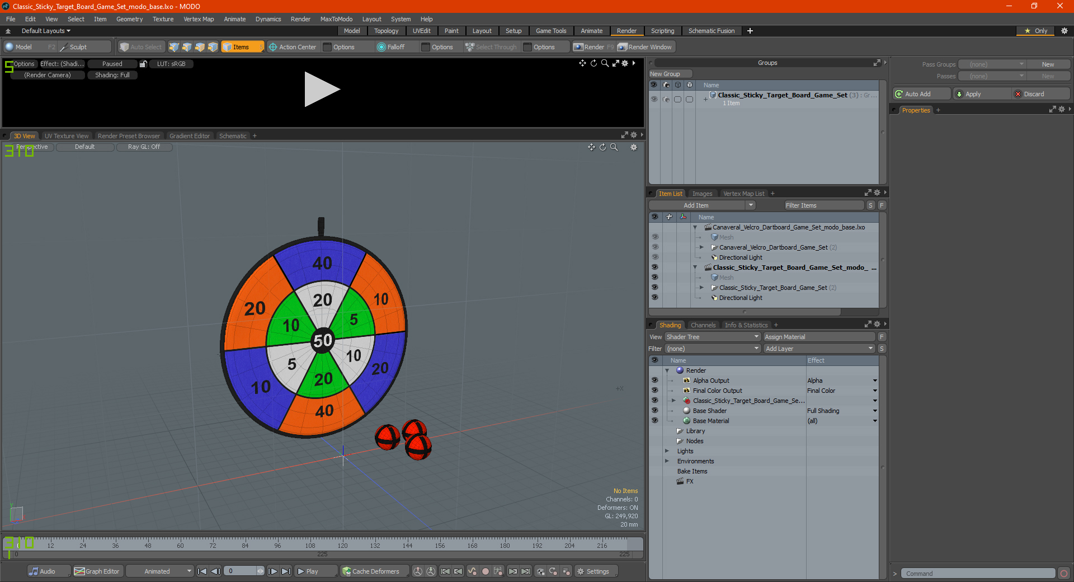Click layout settings gear near Only

tap(1064, 31)
